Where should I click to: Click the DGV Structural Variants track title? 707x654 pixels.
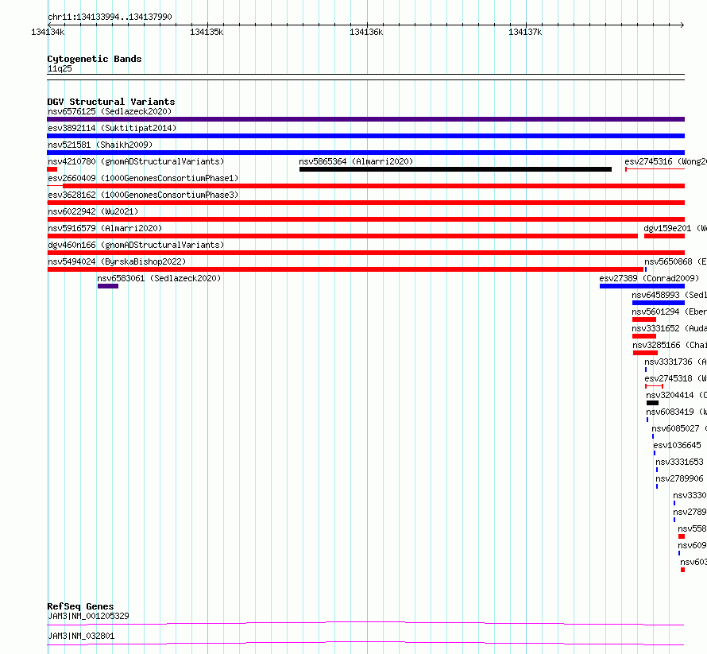(111, 102)
